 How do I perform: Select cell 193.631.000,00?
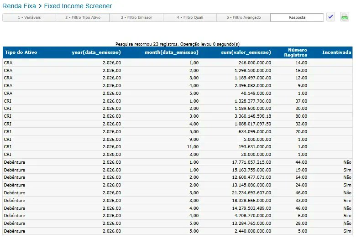(x=255, y=147)
